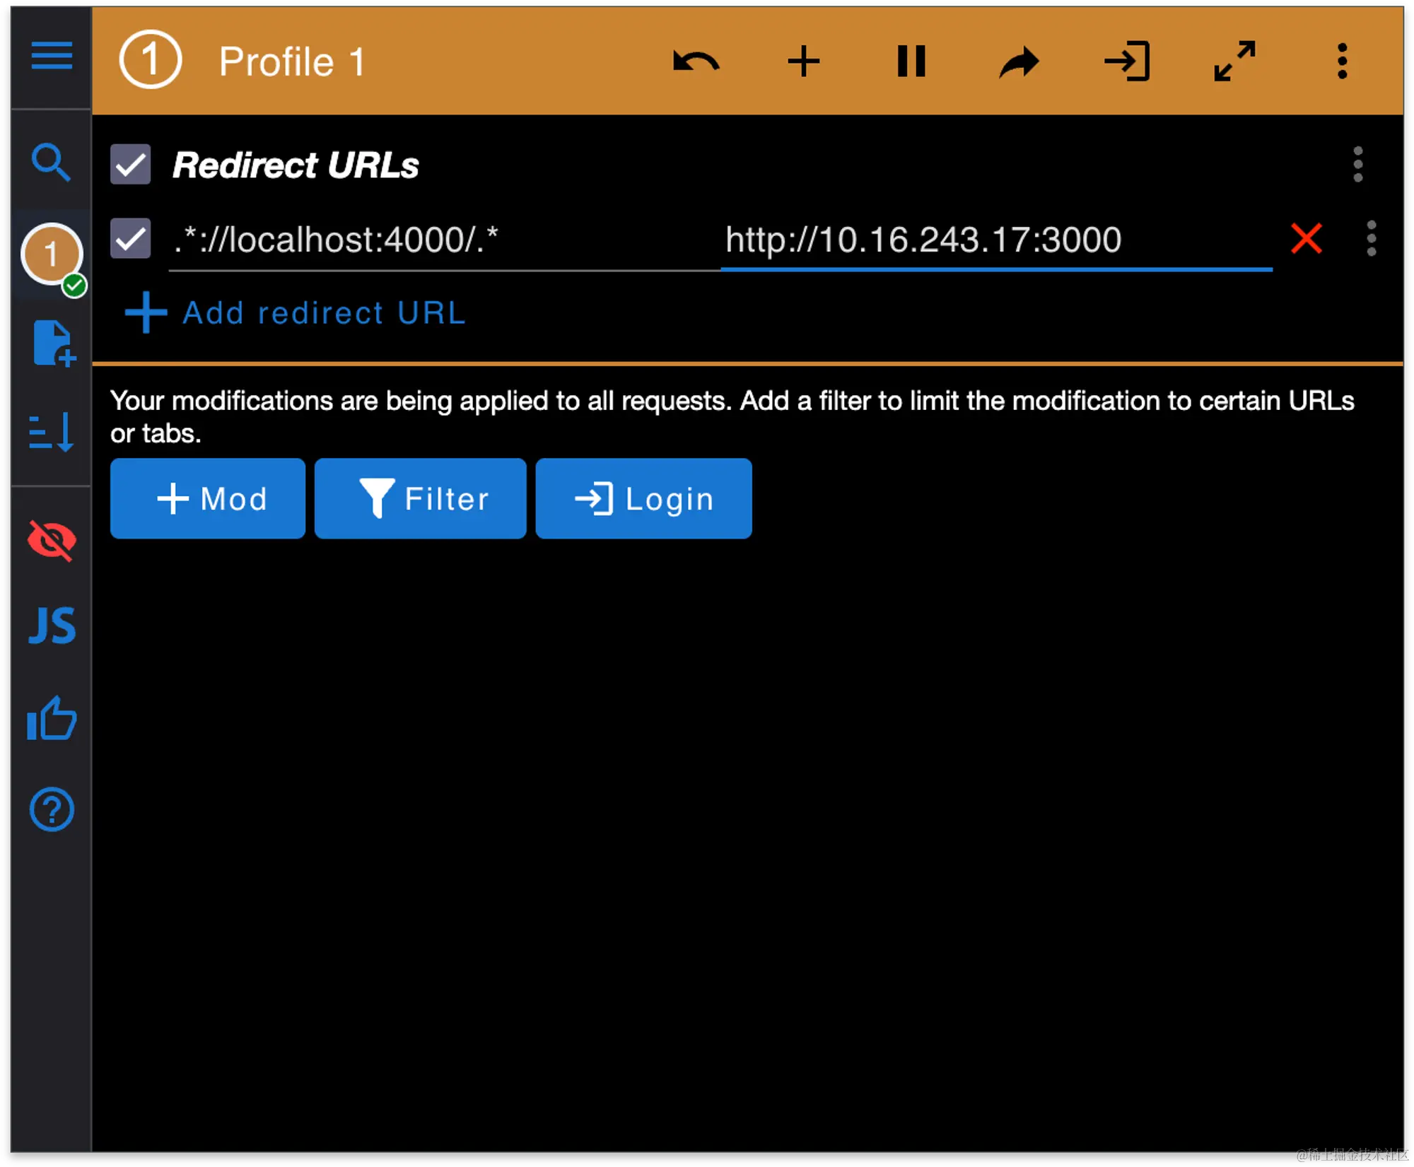Expand view with fullscreen arrows icon
The width and height of the screenshot is (1414, 1167).
click(1234, 61)
